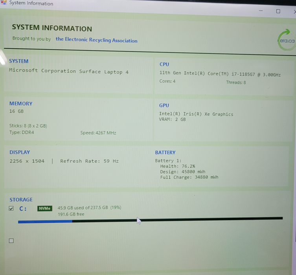Click the BATTERY section heading
The height and width of the screenshot is (275, 296).
tap(165, 152)
